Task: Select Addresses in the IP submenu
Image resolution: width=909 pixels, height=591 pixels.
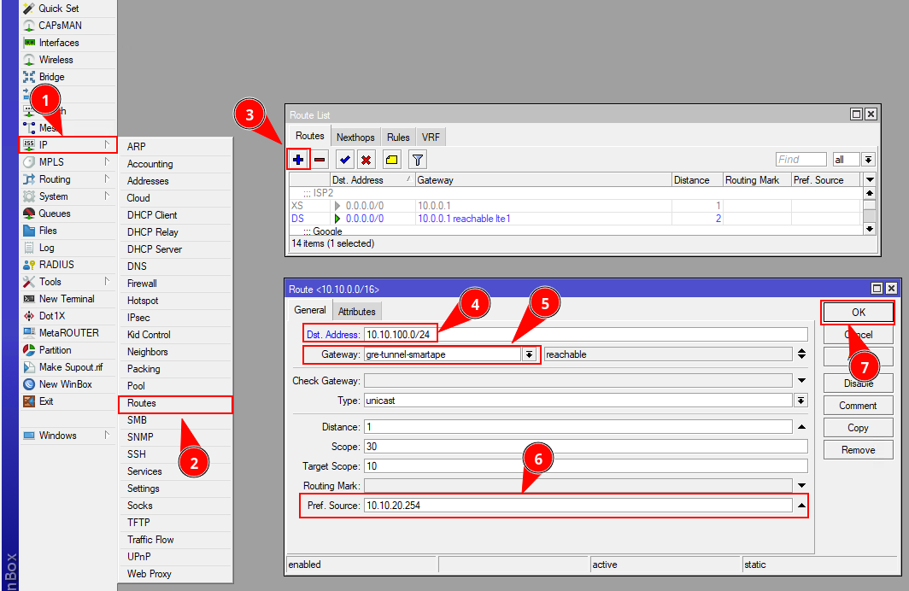Action: 175,181
